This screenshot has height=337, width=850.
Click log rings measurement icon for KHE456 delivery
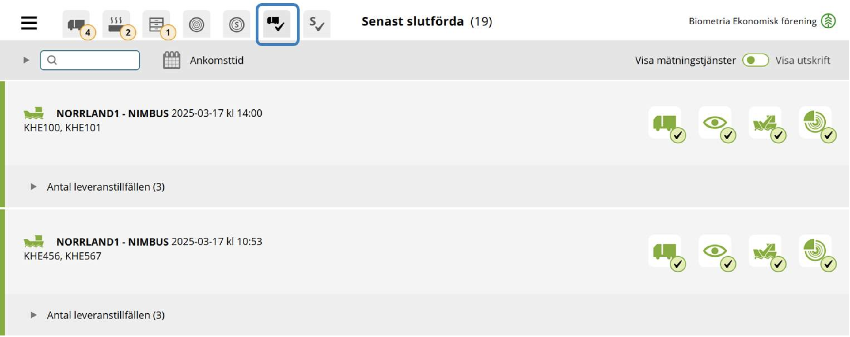pos(817,253)
